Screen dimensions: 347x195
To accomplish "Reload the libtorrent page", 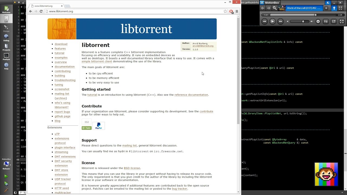I will [41, 11].
